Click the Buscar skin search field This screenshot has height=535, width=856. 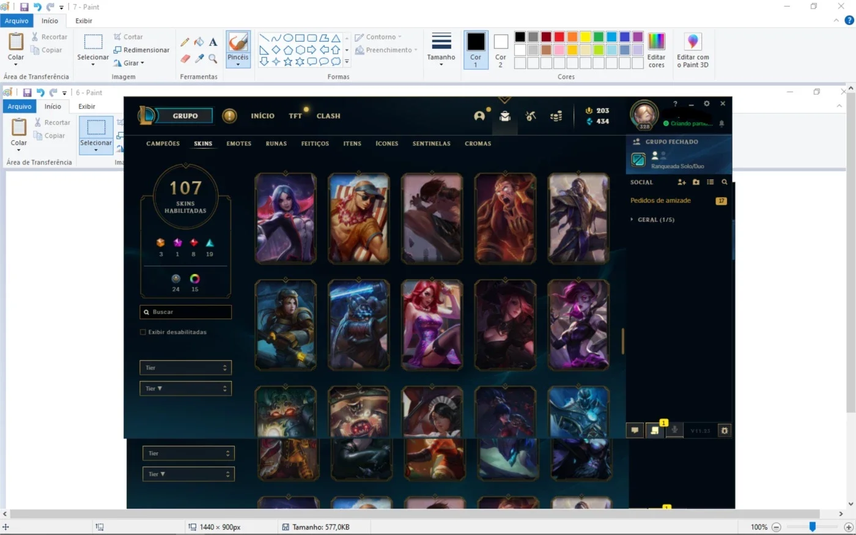tap(186, 312)
